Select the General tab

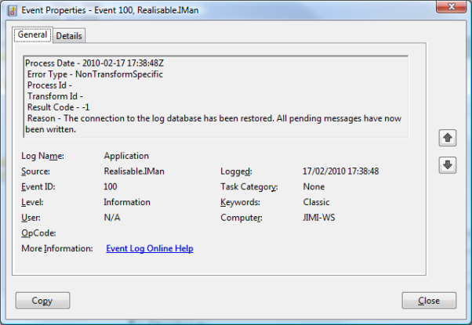pos(32,35)
